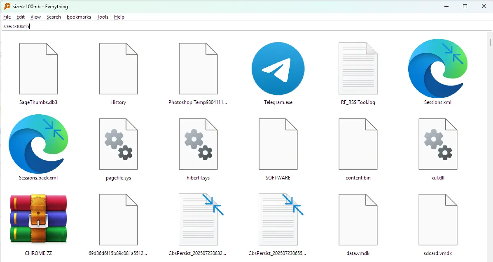The image size is (493, 262).
Task: Select the Sessions.back.xml Edge icon
Action: [38, 144]
